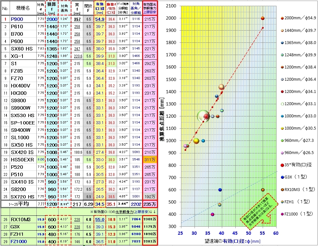Select the SX420 IS model cell

[23, 152]
